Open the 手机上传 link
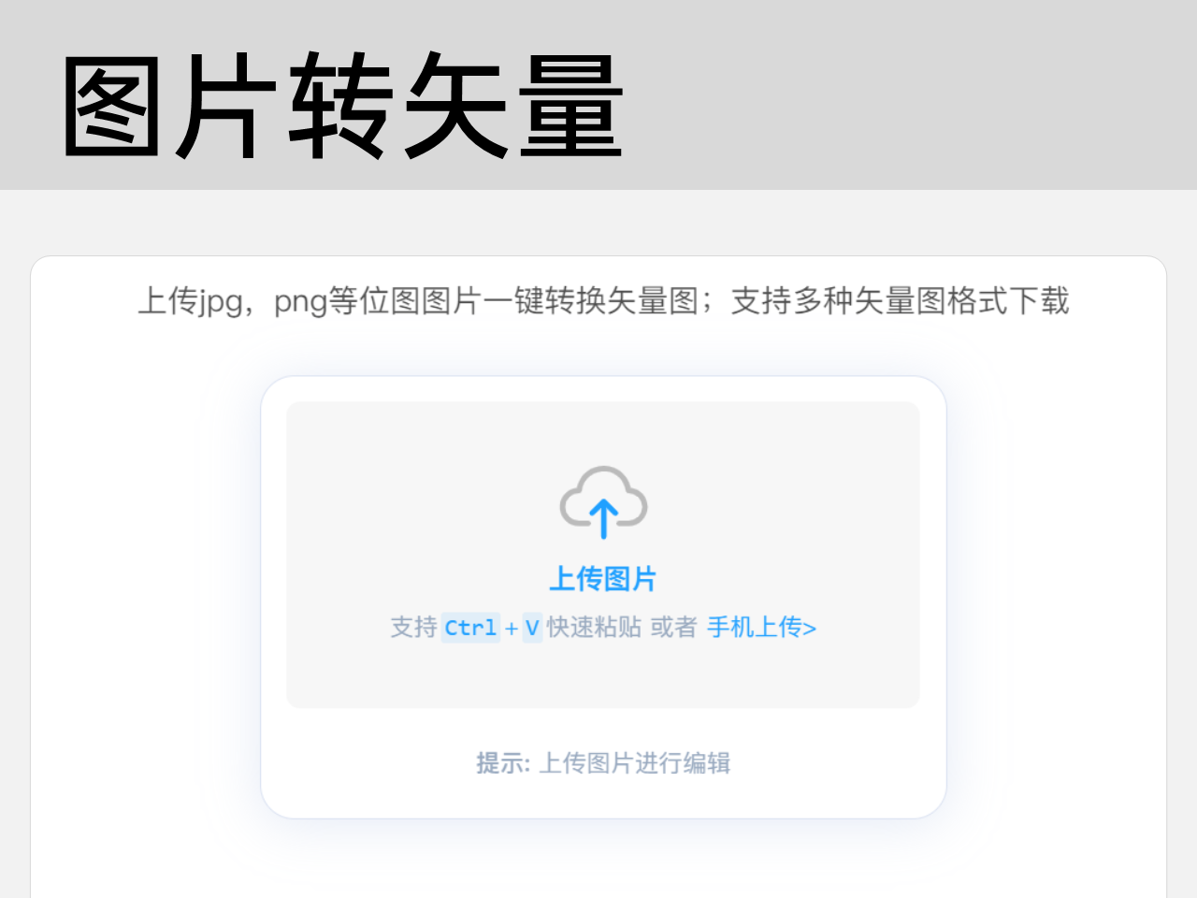Viewport: 1197px width, 898px height. 761,627
